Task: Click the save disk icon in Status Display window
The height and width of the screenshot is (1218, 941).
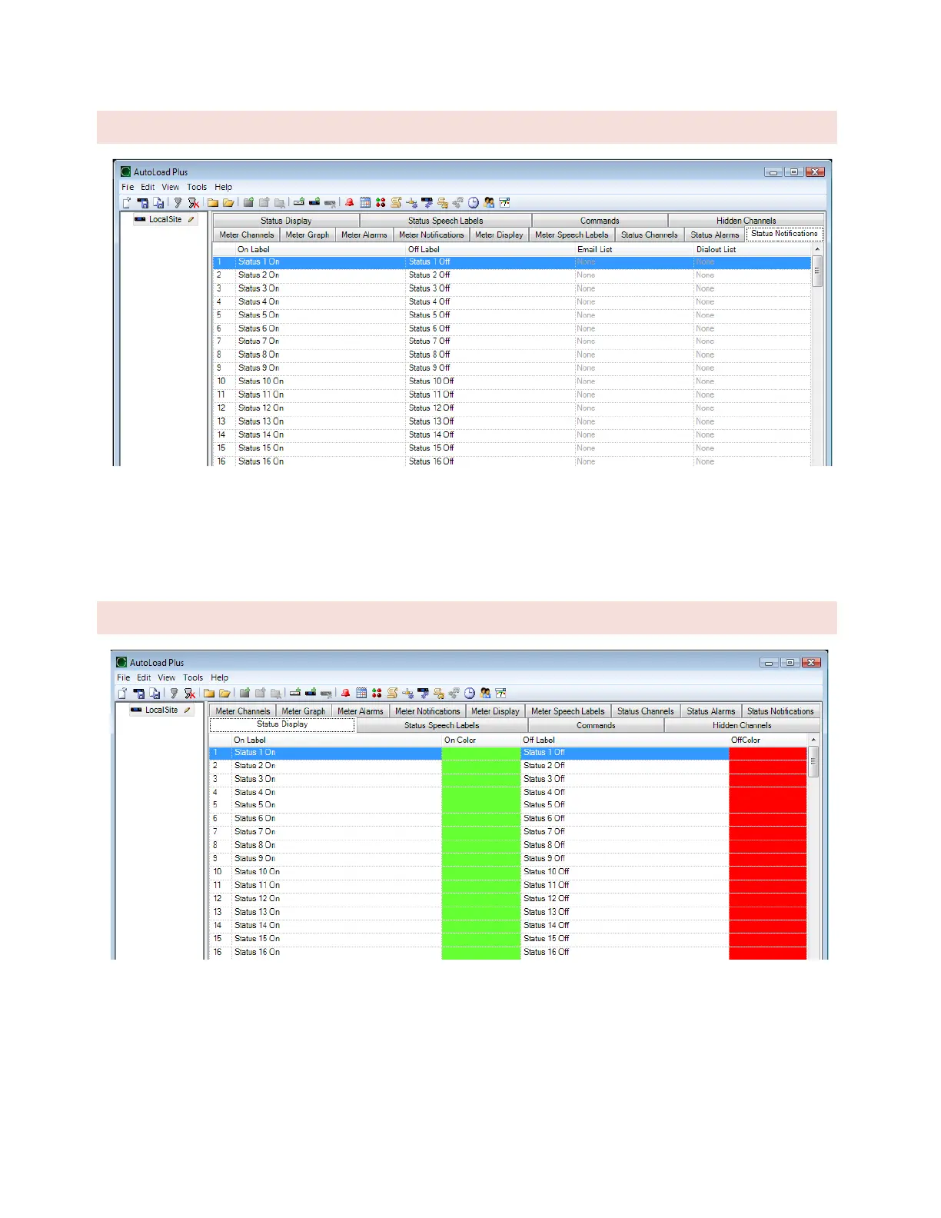Action: 139,694
